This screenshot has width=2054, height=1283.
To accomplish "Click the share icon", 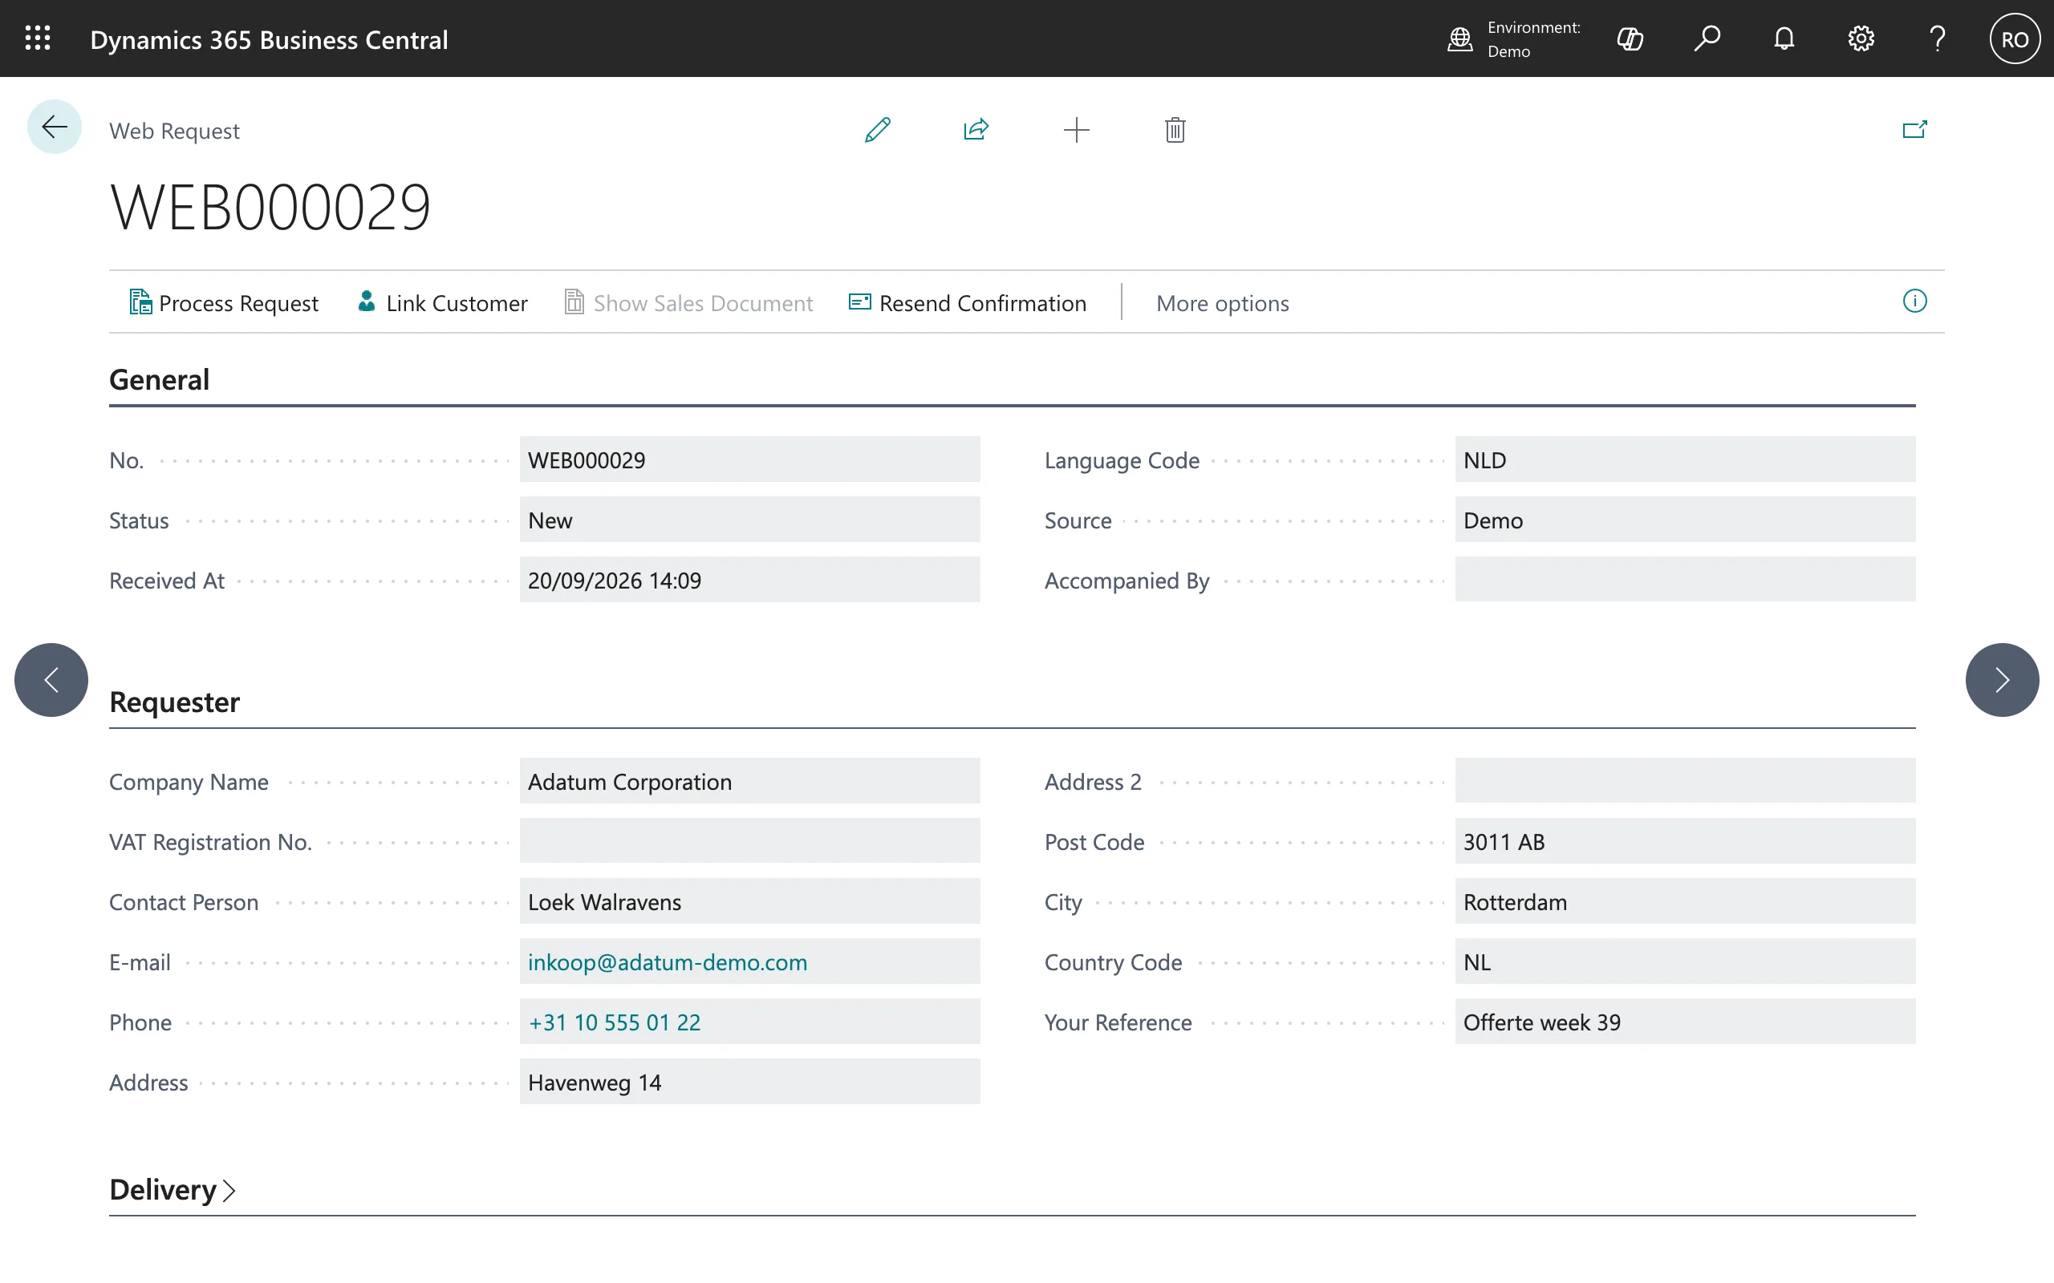I will (x=976, y=130).
